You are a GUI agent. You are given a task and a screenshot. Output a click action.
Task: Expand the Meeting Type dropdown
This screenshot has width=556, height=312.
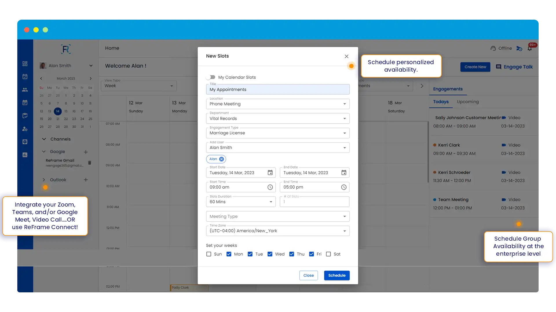(344, 216)
